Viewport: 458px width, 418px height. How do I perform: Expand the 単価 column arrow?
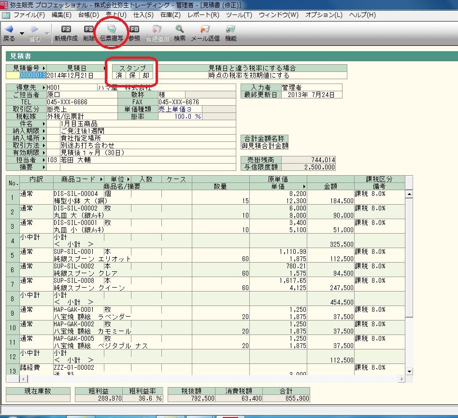304,186
